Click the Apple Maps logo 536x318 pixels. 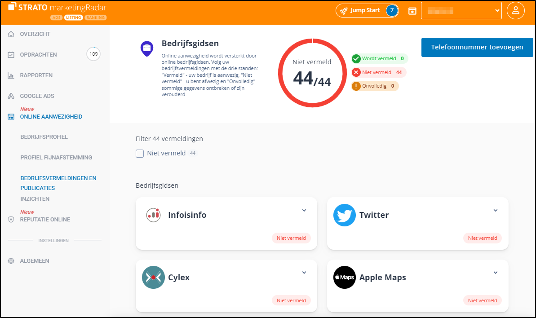(345, 278)
